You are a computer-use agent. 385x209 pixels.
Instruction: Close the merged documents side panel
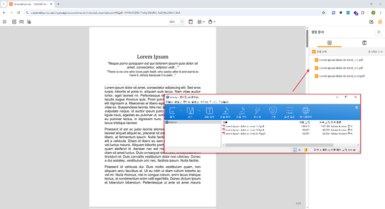point(378,32)
